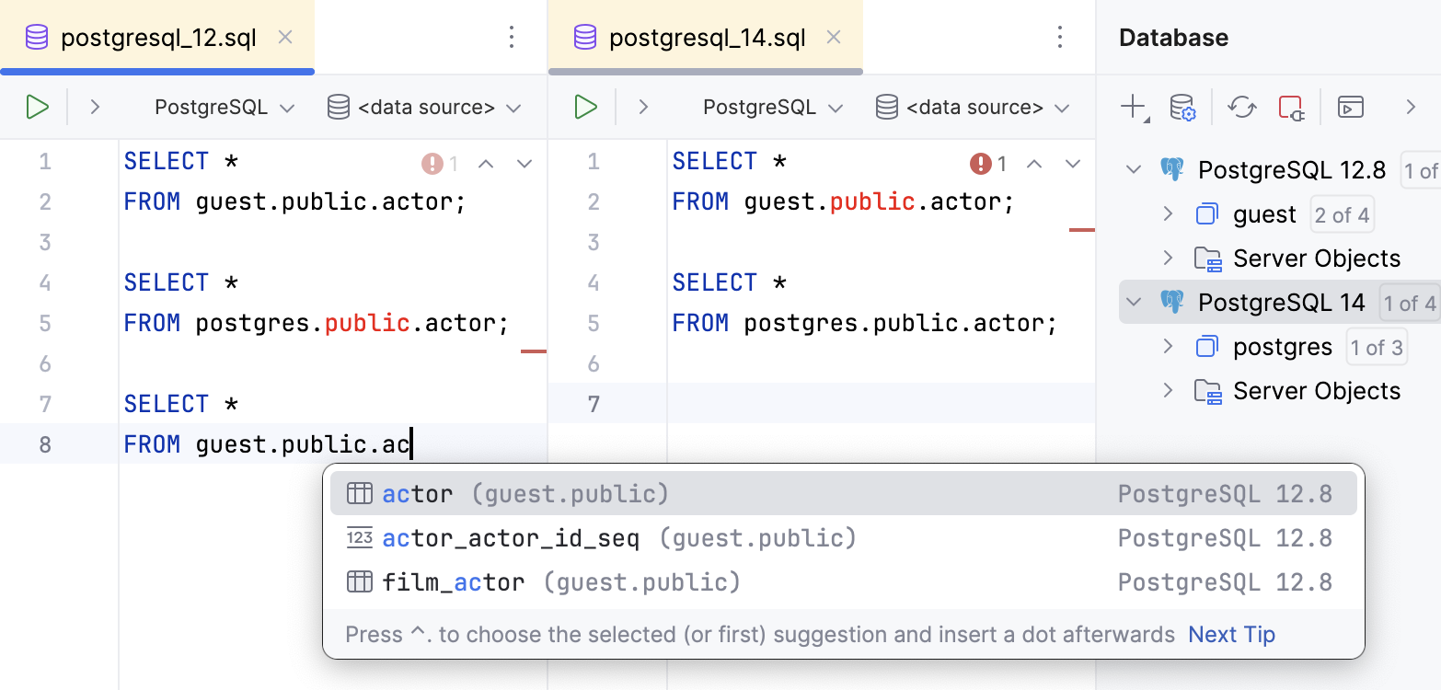This screenshot has width=1441, height=690.
Task: Open data source dropdown in right editor
Action: (974, 108)
